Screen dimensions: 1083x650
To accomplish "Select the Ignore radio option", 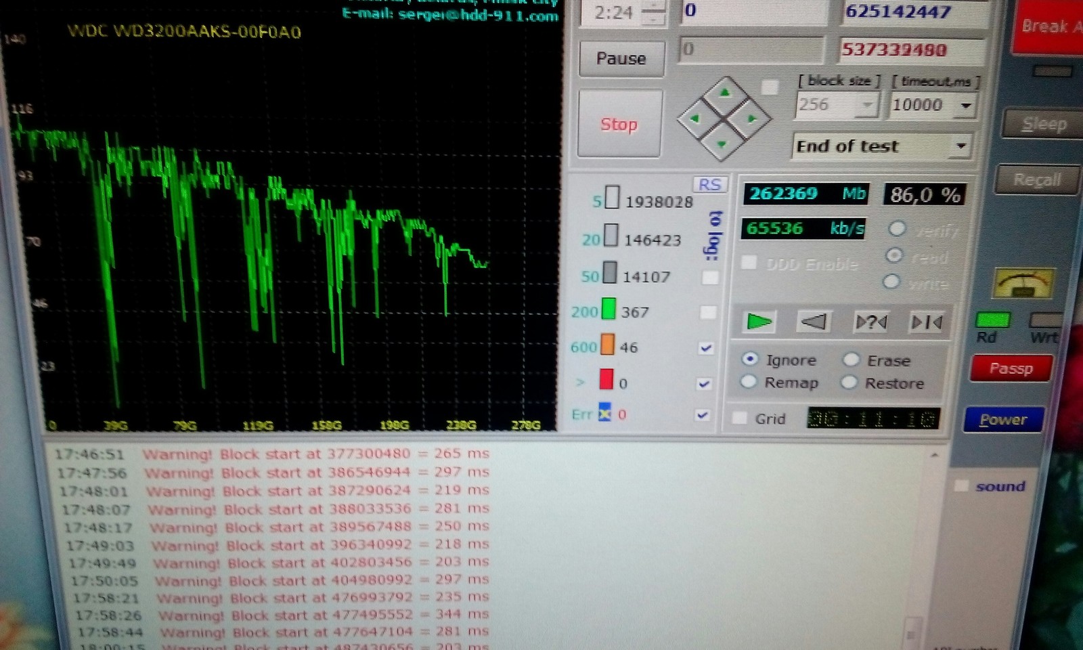I will click(780, 360).
